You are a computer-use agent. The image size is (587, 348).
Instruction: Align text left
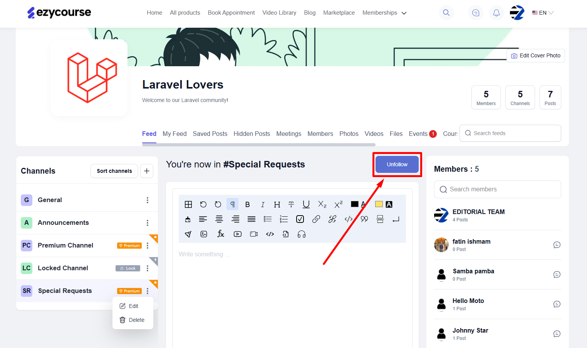(x=203, y=219)
